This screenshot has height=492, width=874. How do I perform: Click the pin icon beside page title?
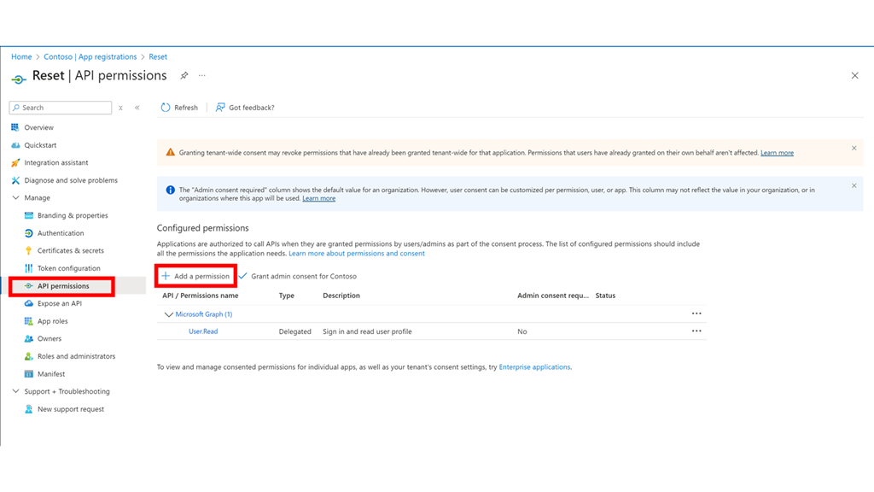(x=184, y=76)
